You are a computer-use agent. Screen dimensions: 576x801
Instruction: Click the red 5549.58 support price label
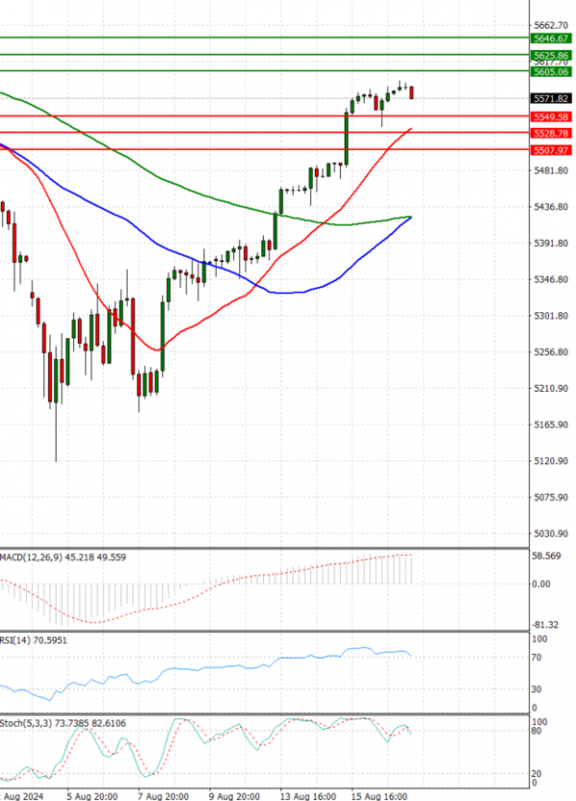[x=550, y=117]
